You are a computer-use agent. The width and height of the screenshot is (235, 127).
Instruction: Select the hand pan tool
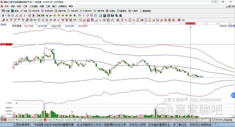80,15
